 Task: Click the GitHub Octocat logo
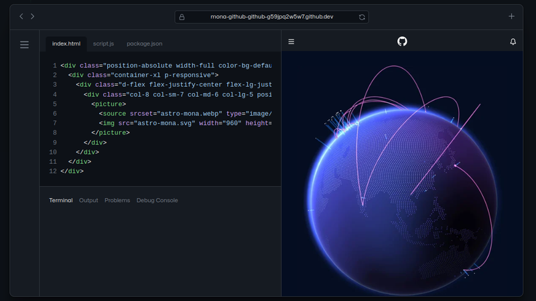tap(403, 41)
